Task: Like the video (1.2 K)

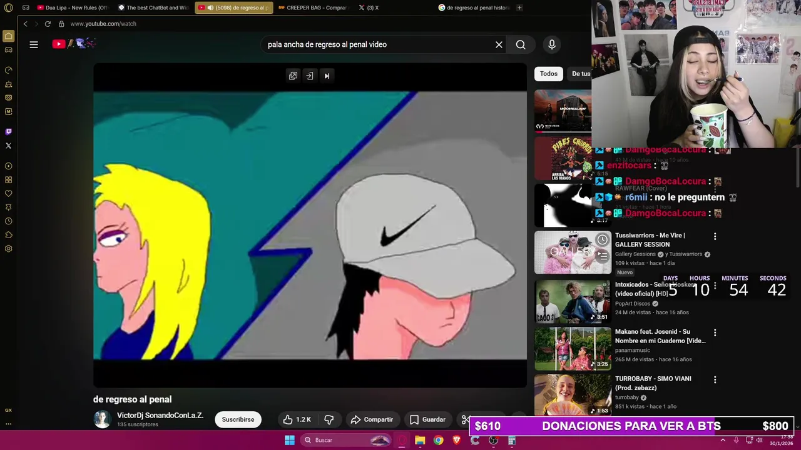Action: 297,419
